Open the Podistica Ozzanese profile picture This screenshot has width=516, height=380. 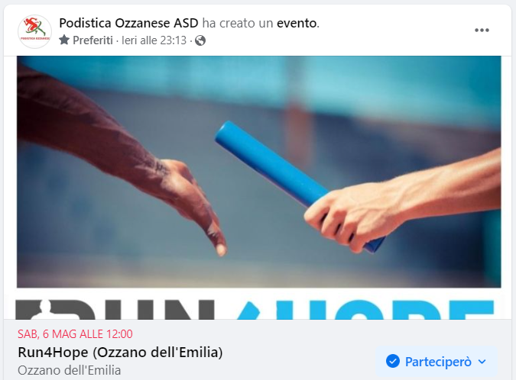pyautogui.click(x=34, y=31)
